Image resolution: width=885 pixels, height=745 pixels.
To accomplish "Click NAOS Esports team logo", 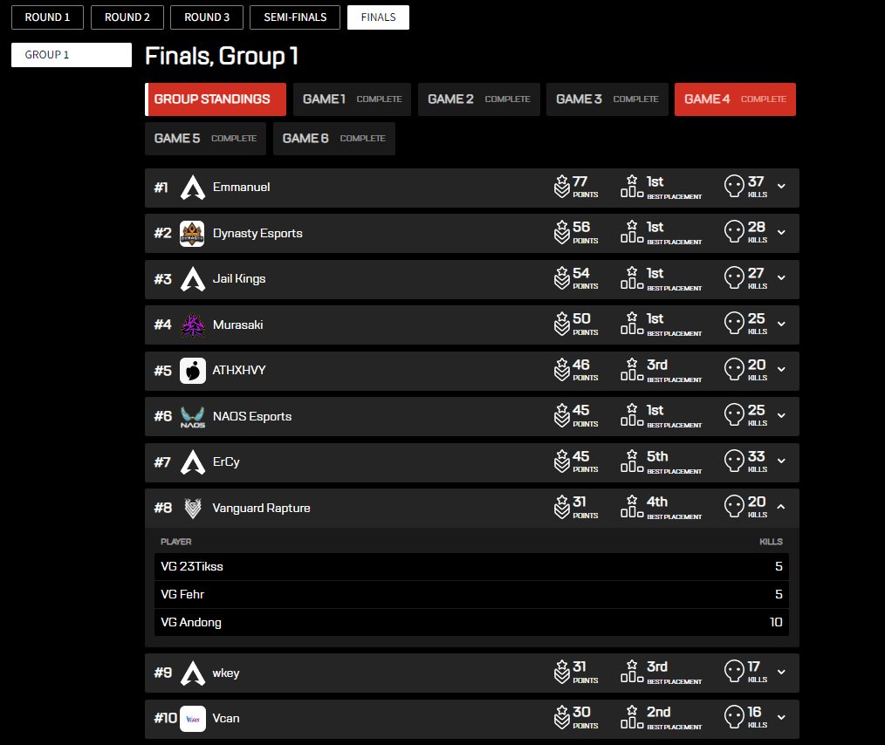I will click(193, 417).
